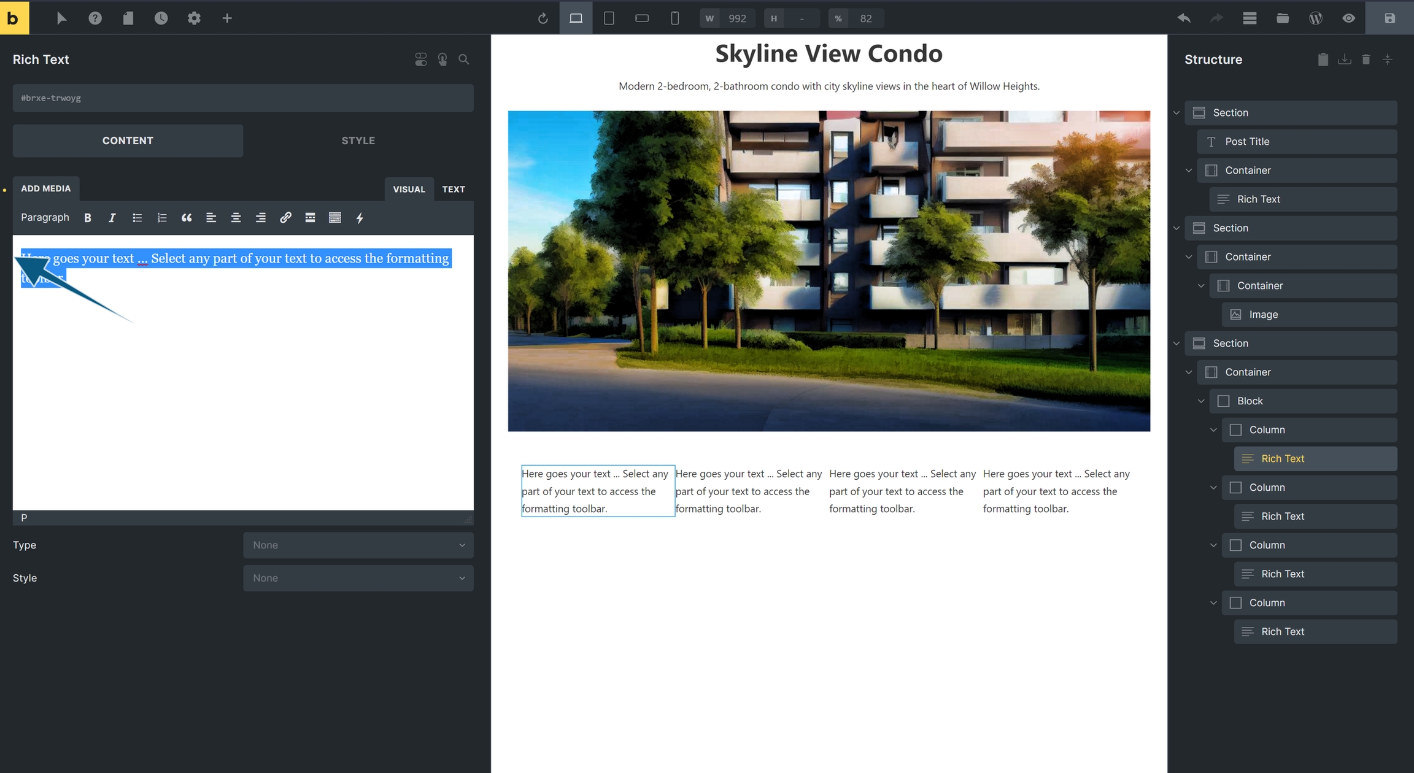Open the templates folder icon
The height and width of the screenshot is (773, 1414).
click(x=1283, y=18)
